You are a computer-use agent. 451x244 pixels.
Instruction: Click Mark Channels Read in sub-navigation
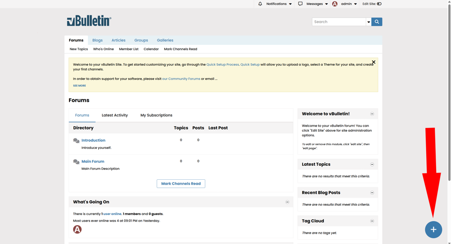point(181,49)
